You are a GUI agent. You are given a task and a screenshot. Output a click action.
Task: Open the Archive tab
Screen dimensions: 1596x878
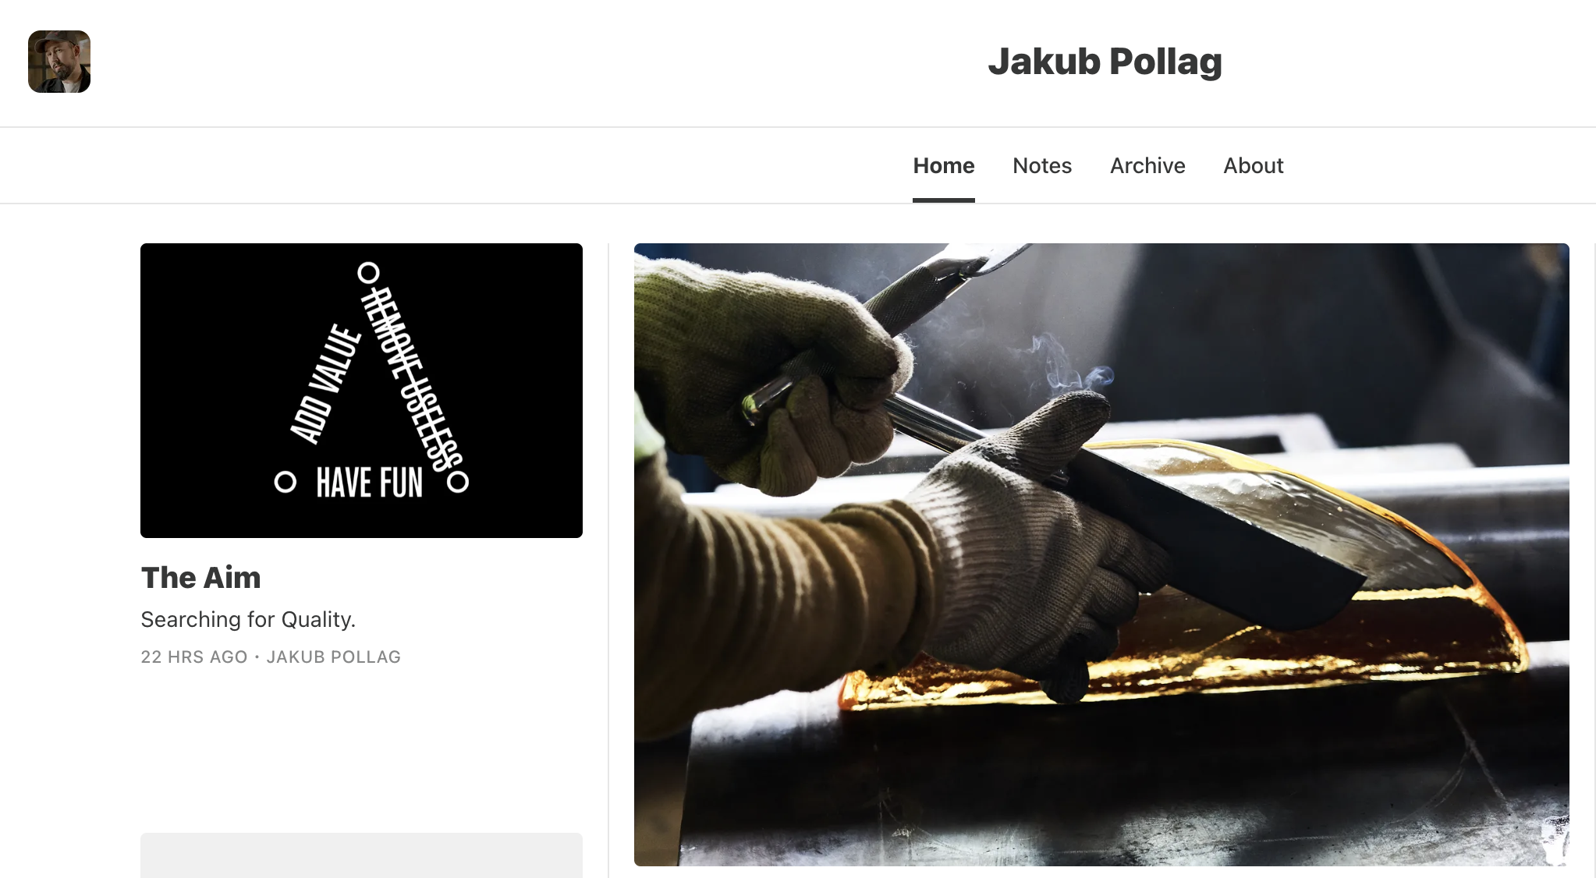[1147, 165]
